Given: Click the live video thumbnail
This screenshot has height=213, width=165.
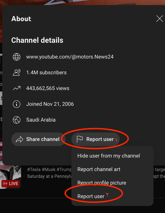Looking at the screenshot, I should click(10, 177).
